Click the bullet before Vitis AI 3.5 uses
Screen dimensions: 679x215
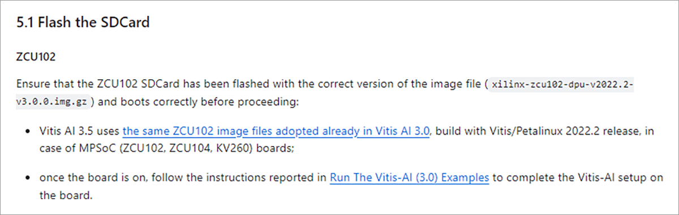[28, 132]
